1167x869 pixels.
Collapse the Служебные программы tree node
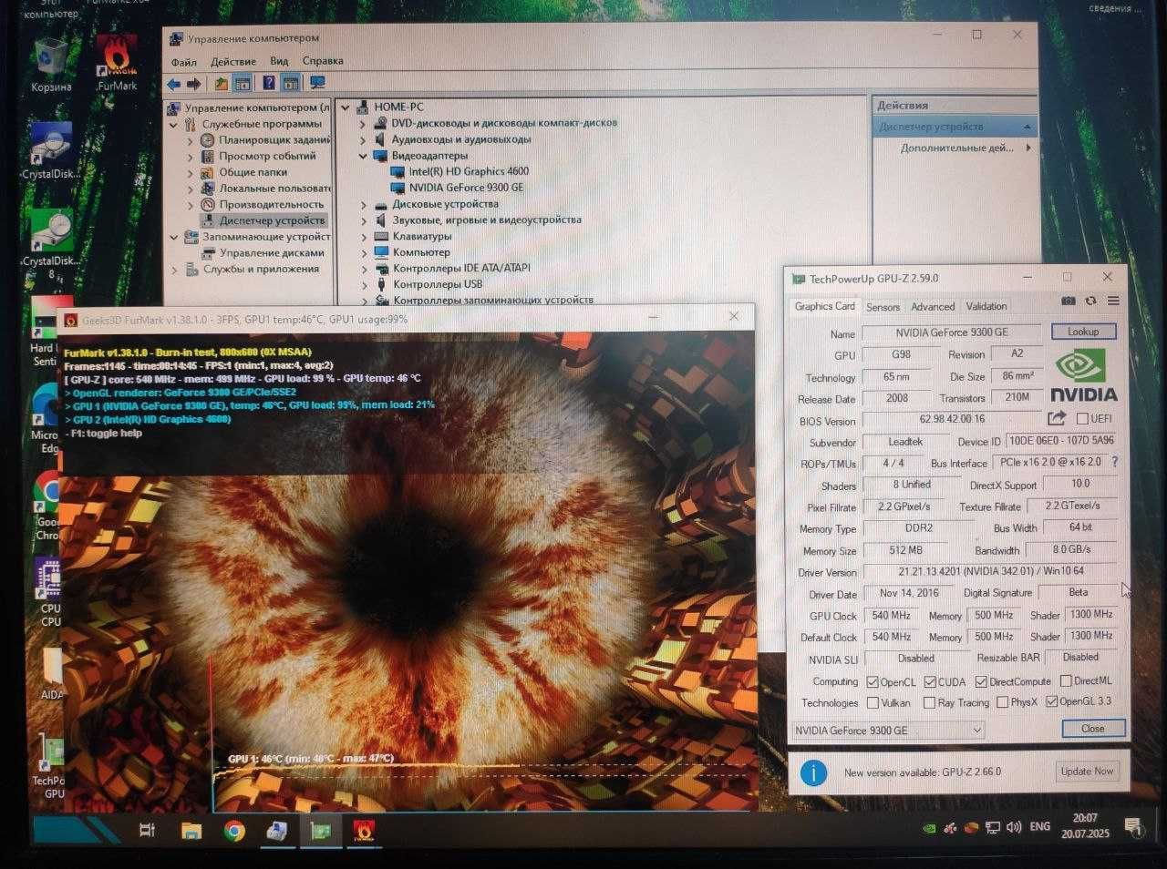174,124
